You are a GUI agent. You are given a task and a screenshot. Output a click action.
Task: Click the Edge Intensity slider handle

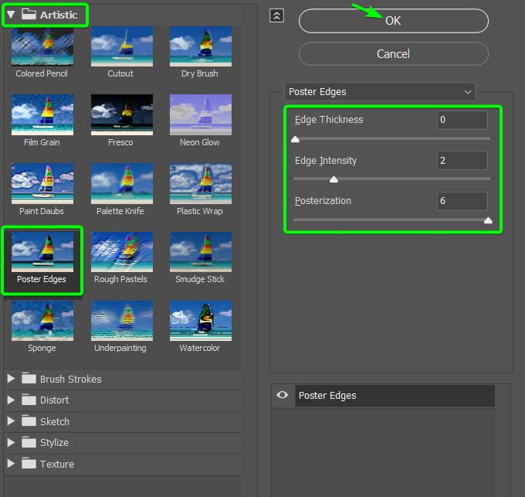[x=334, y=179]
